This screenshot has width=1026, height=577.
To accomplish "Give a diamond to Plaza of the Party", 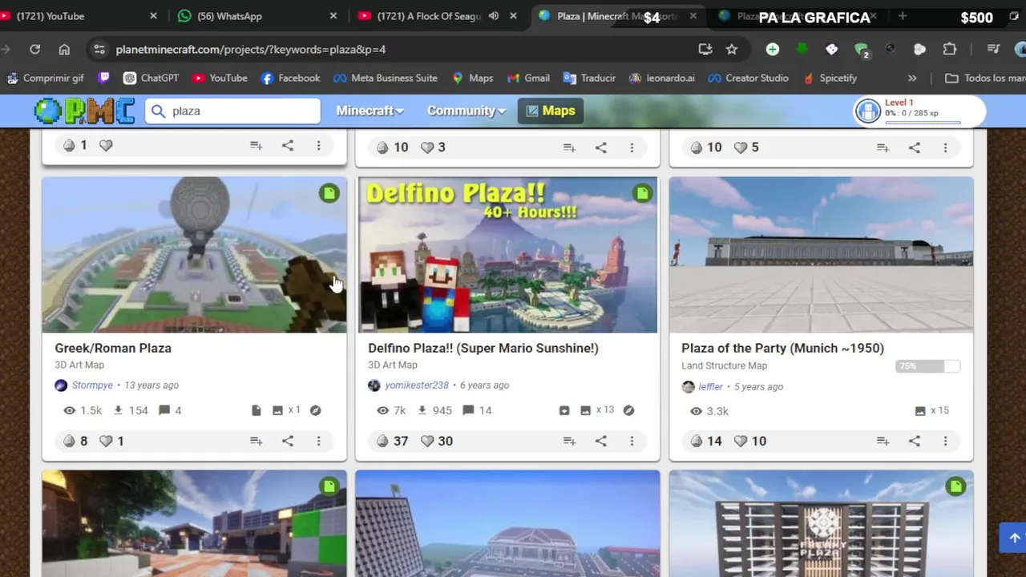I will [696, 441].
